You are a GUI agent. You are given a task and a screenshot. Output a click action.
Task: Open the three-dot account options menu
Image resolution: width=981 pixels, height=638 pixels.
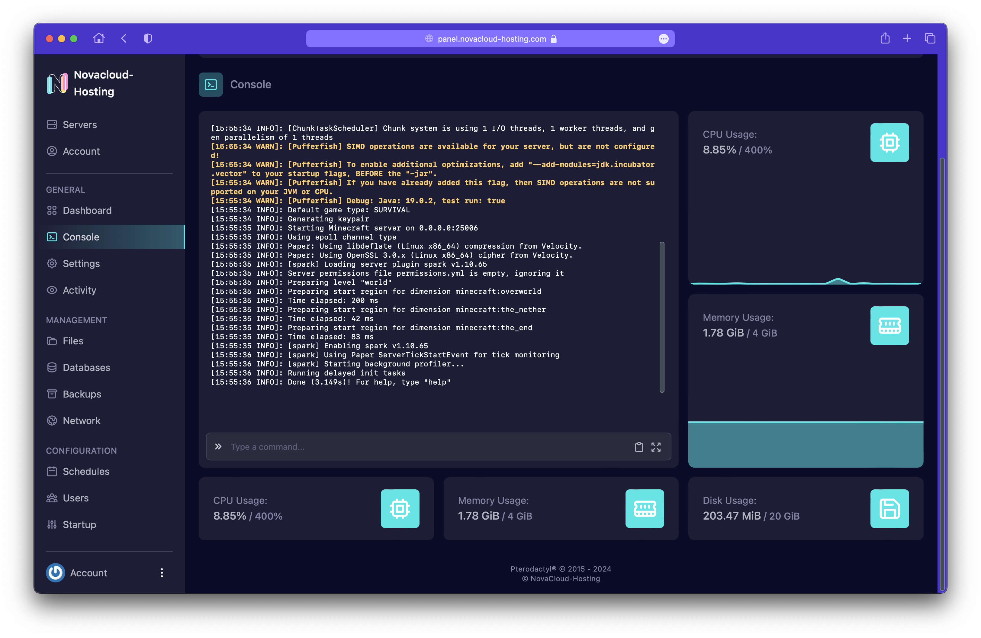click(x=162, y=572)
